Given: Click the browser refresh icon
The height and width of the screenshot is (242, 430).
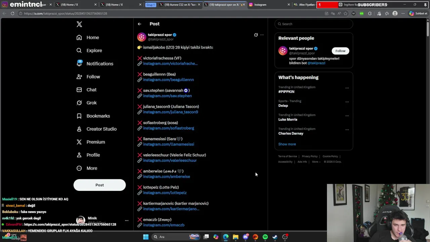Looking at the screenshot, I should (12, 13).
